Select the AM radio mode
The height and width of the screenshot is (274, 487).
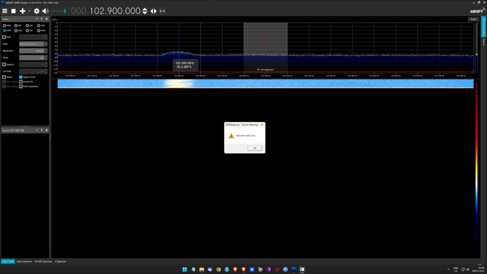pyautogui.click(x=18, y=26)
